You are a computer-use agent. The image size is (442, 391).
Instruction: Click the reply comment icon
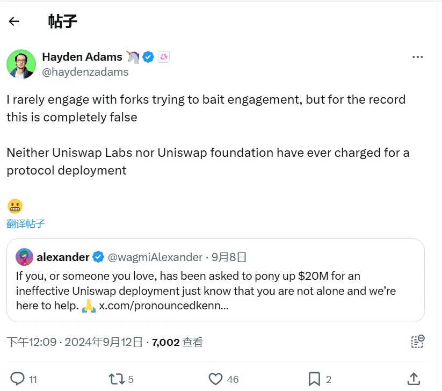(18, 379)
